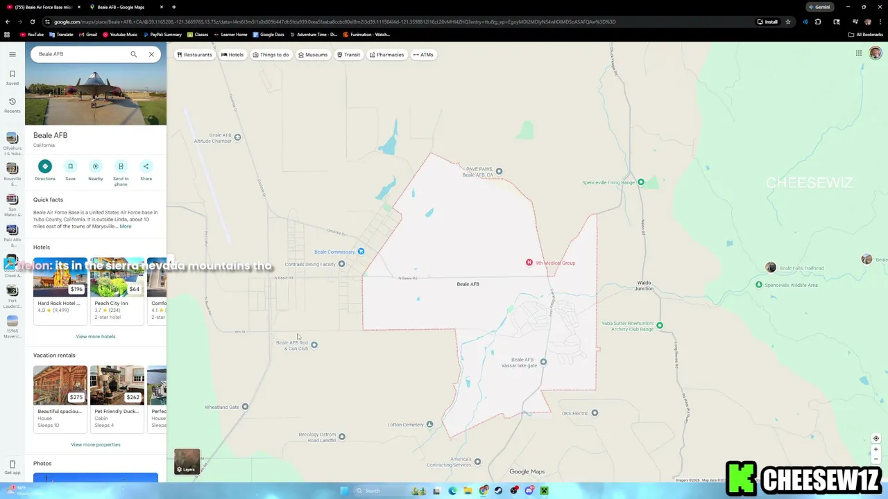Viewport: 888px width, 499px height.
Task: Select the DKS Electric map pin
Action: click(x=595, y=413)
